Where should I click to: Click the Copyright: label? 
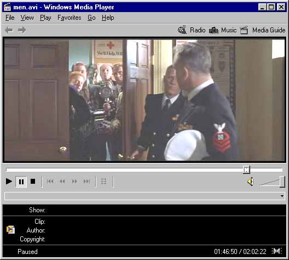coord(32,239)
